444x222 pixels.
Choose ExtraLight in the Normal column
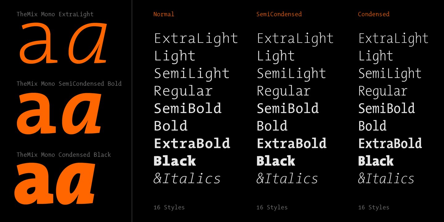[x=196, y=39]
